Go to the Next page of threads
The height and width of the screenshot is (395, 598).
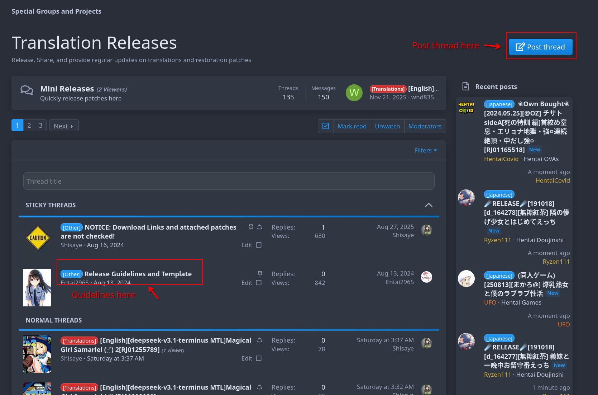click(x=64, y=126)
